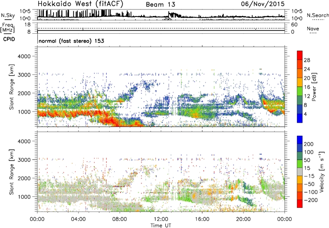Pick the bright blue top segment of the Velocity colorbar
Viewport: 329px width, 228px height.
[300, 140]
